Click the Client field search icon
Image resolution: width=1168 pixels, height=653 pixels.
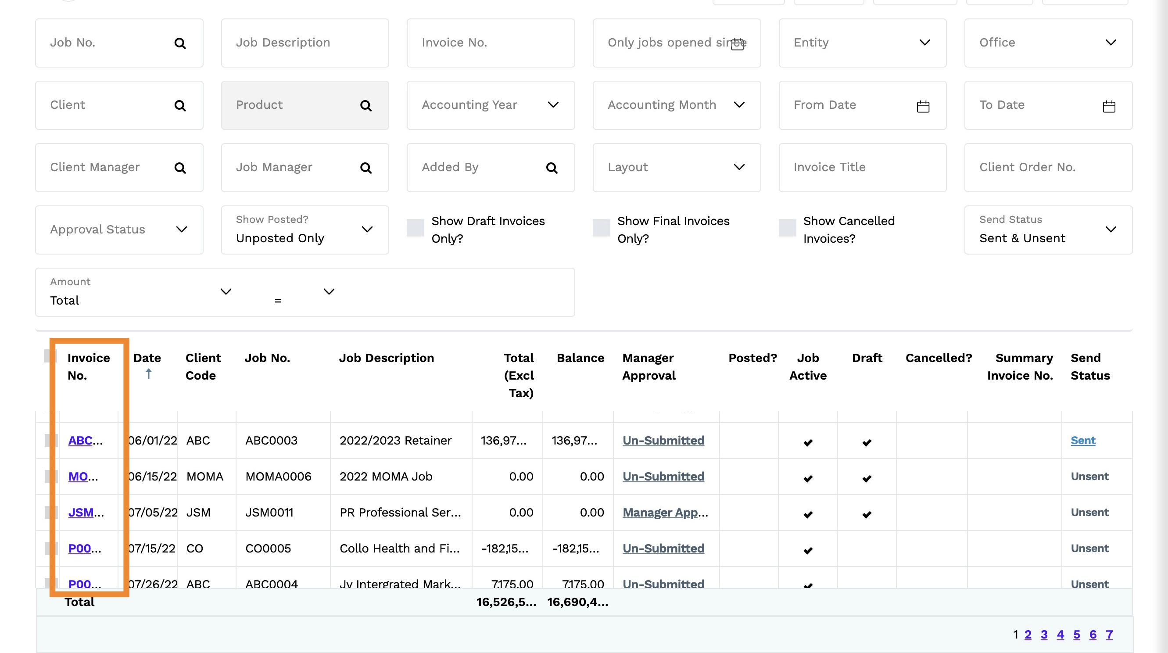coord(180,106)
